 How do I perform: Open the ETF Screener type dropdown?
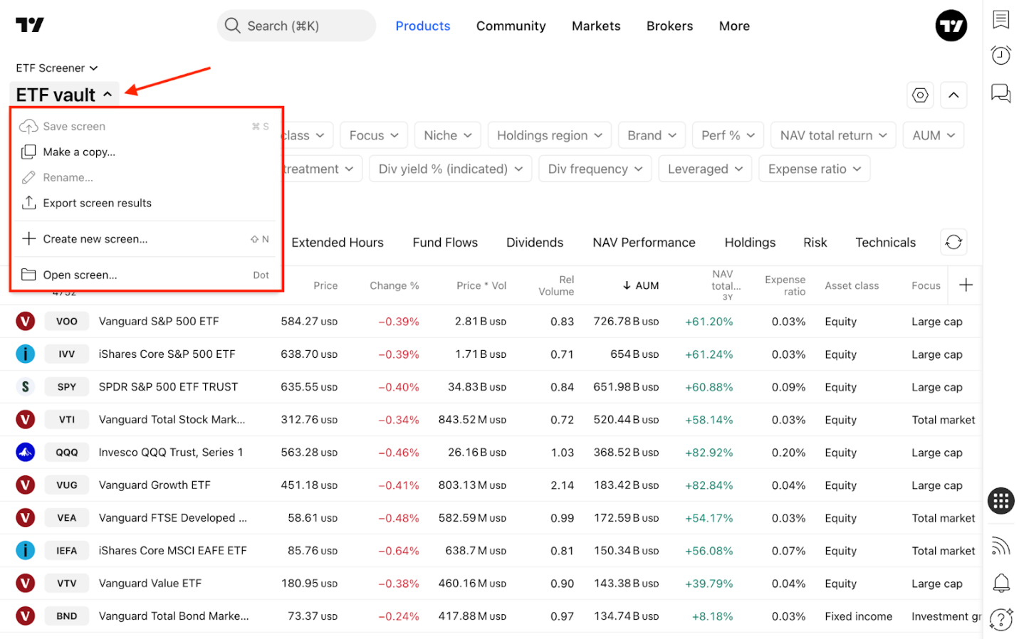(57, 68)
